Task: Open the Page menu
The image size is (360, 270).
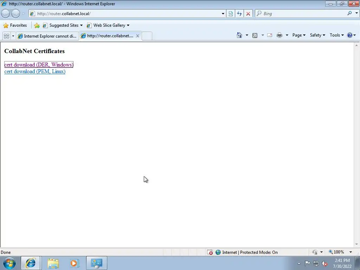Action: point(299,35)
